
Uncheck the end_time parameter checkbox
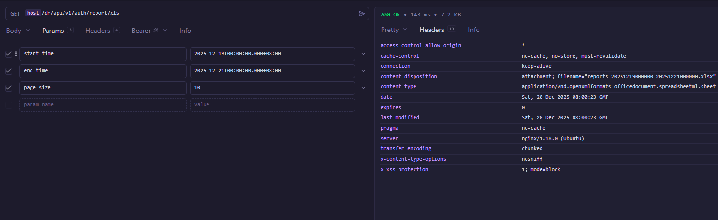tap(8, 71)
